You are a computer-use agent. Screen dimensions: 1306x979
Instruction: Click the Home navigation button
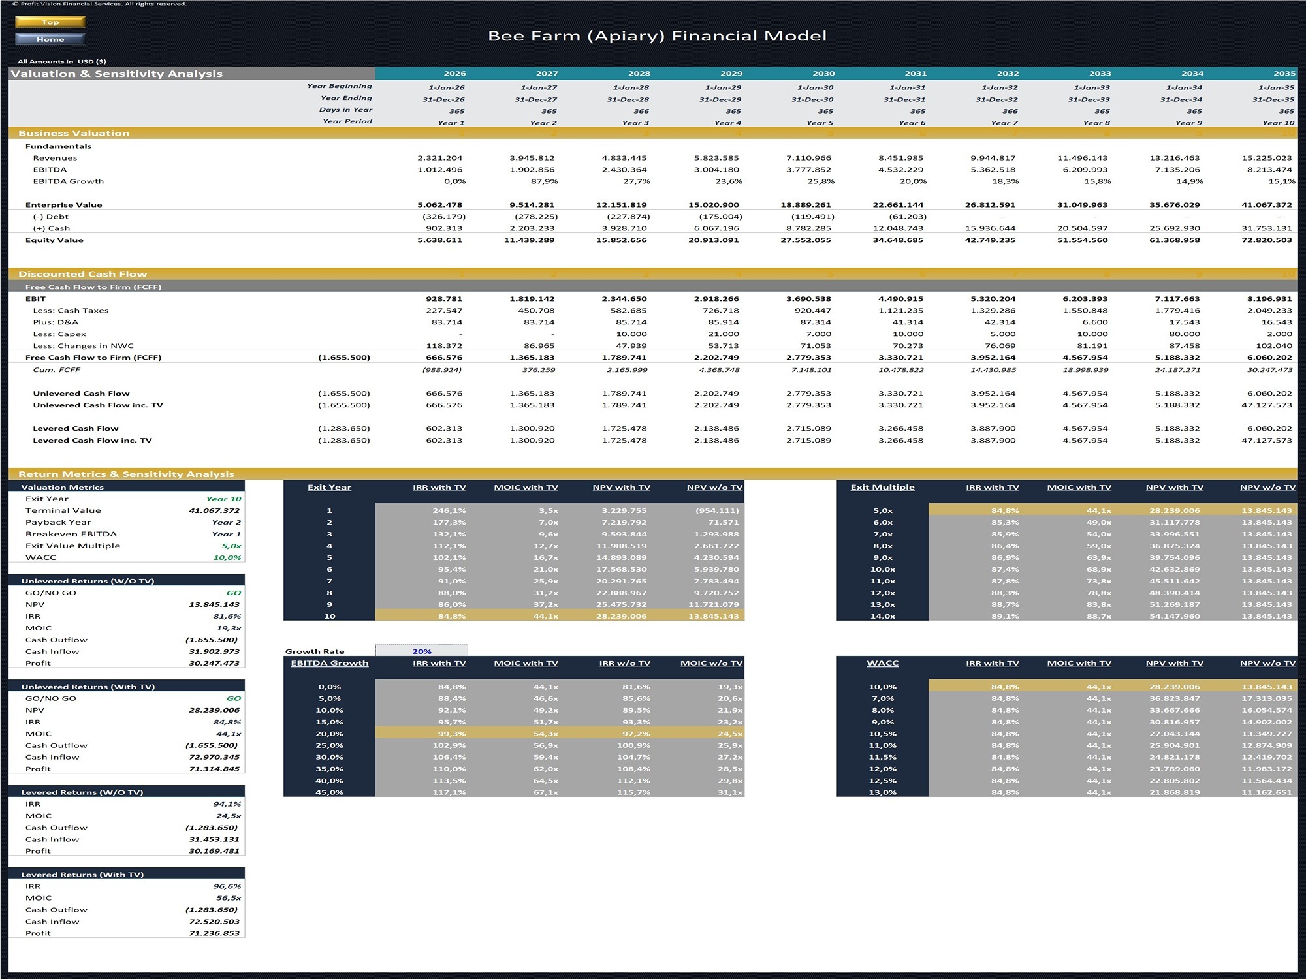pyautogui.click(x=49, y=39)
